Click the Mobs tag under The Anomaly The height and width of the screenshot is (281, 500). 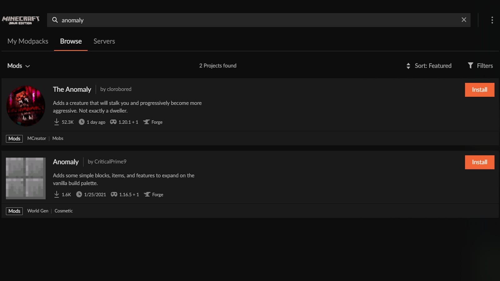58,138
